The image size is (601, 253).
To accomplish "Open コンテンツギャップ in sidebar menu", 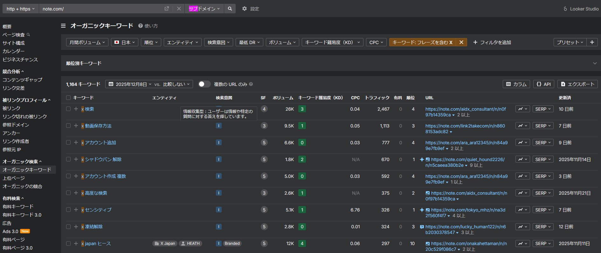I will coord(22,80).
